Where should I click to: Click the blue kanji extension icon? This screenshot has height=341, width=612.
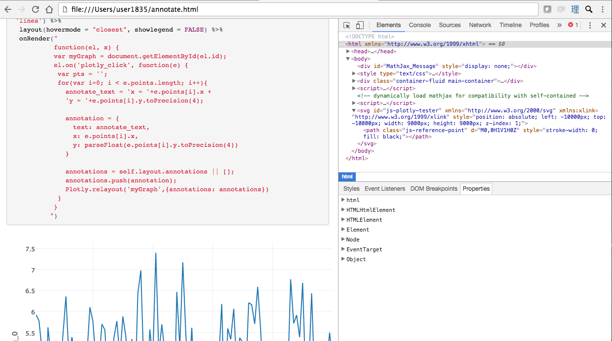click(575, 9)
